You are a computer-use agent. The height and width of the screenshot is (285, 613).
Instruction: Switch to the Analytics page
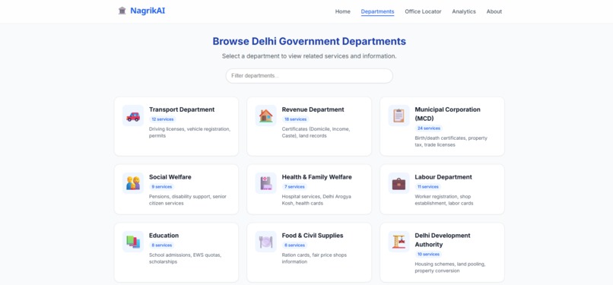tap(464, 11)
